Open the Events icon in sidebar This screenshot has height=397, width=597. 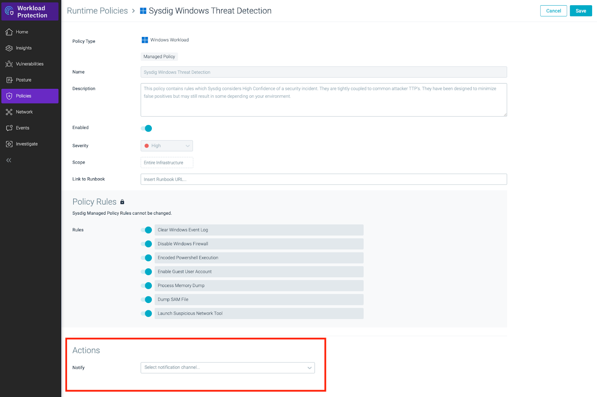(9, 128)
